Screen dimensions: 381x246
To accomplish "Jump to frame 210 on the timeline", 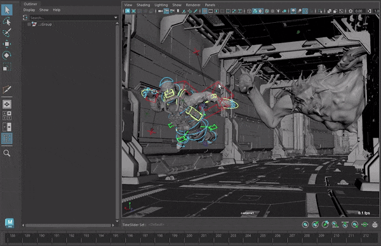I will pos(337,236).
